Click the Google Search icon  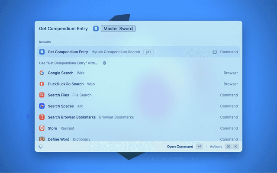(x=42, y=73)
